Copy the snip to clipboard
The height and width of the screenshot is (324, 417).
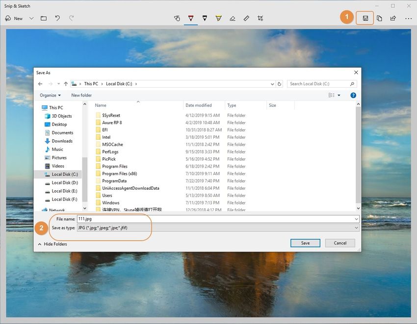pos(378,18)
